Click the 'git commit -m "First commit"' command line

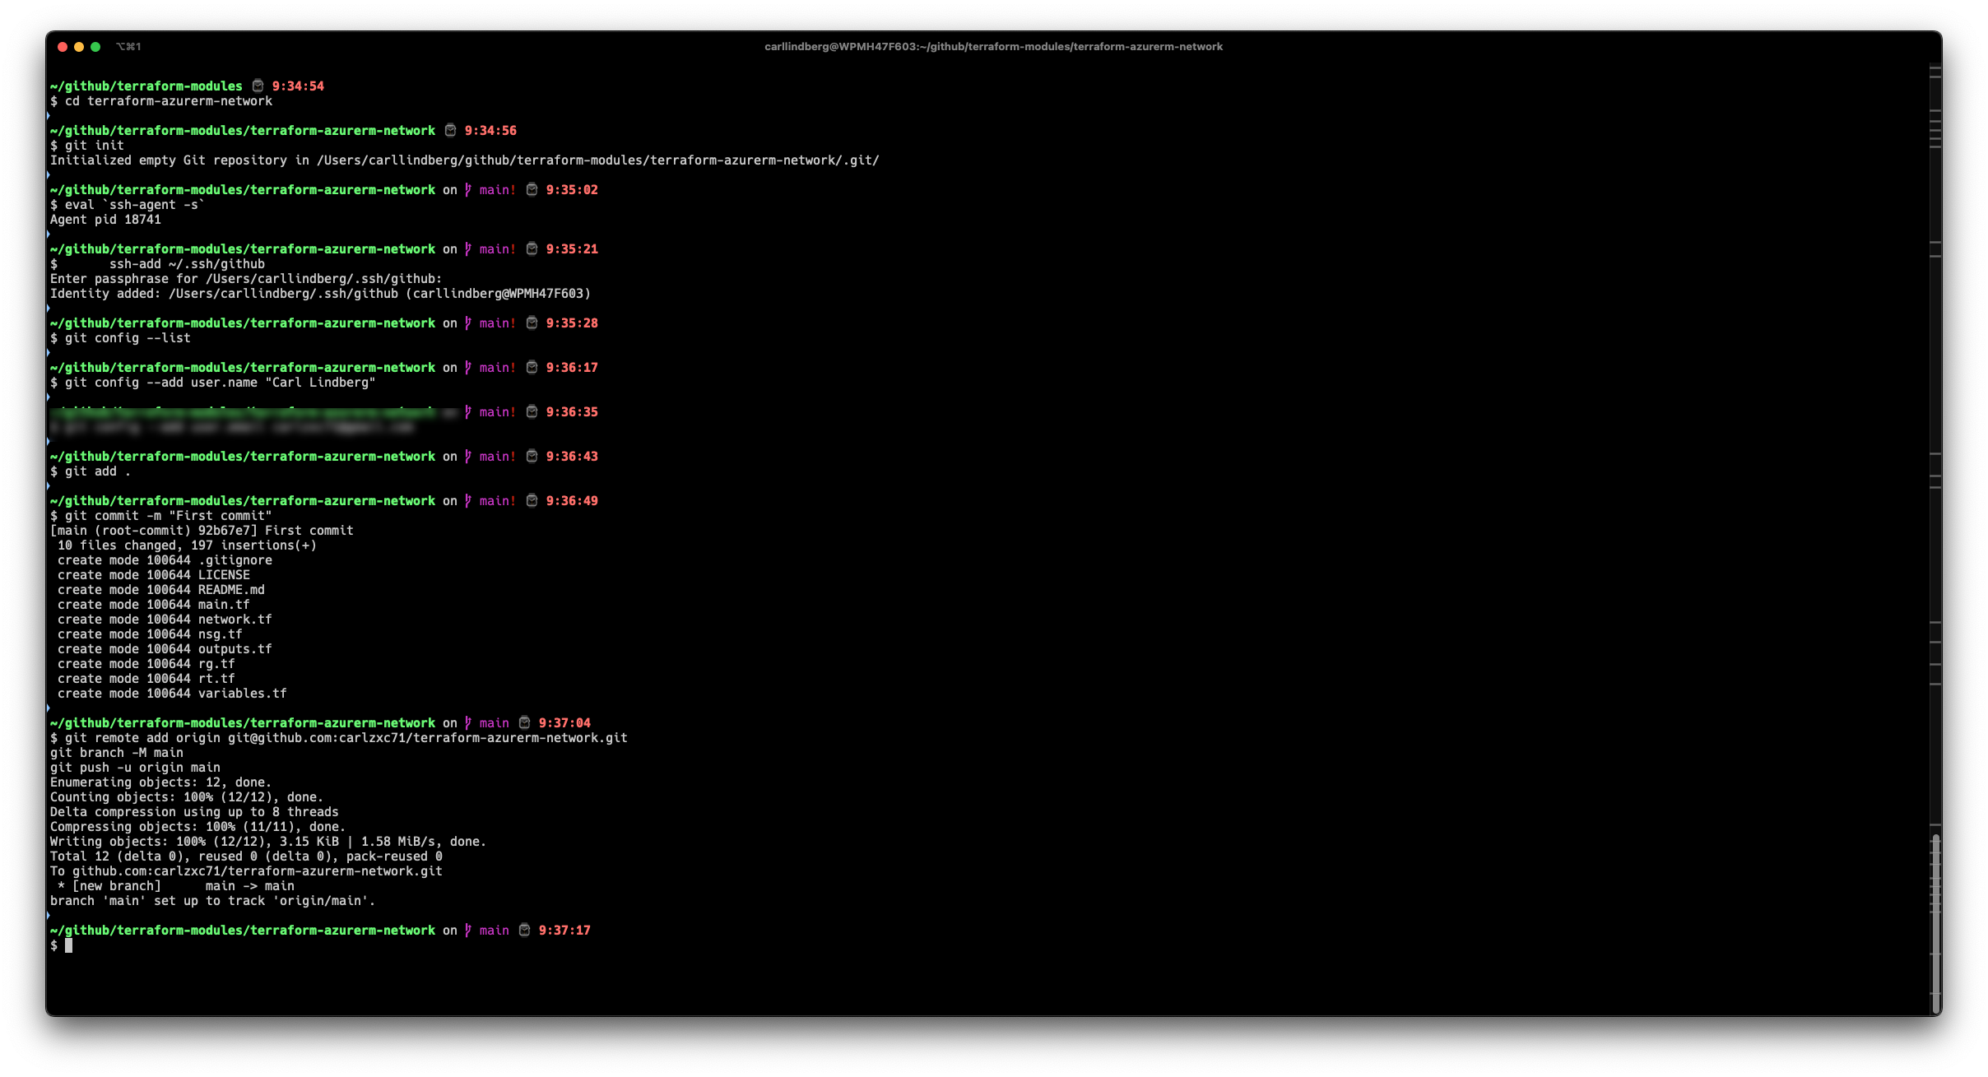coord(168,515)
